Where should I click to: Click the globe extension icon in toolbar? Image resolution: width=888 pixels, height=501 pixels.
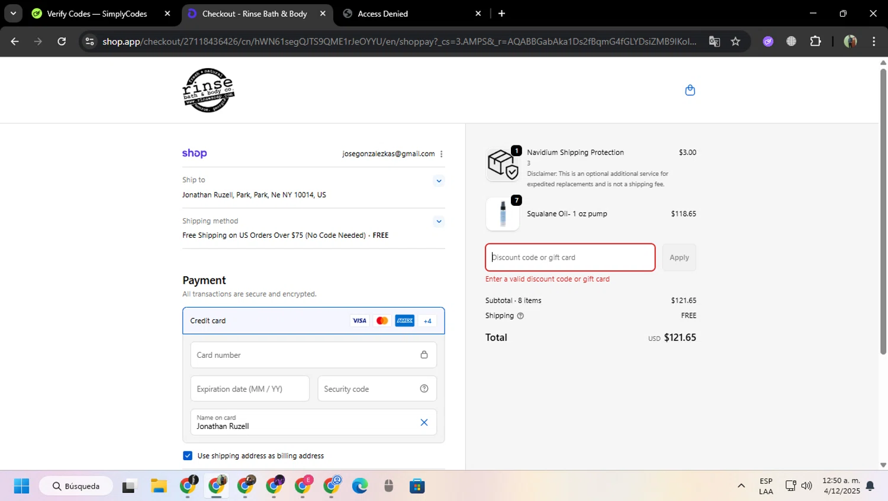791,41
